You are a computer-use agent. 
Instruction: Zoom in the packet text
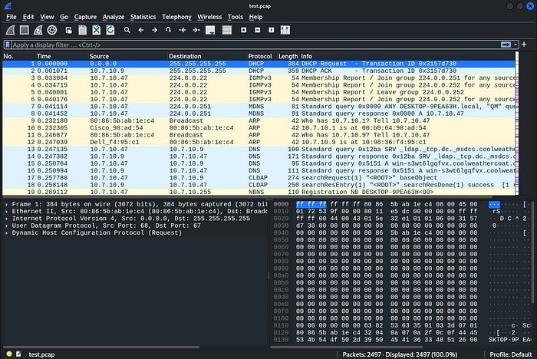pos(243,30)
